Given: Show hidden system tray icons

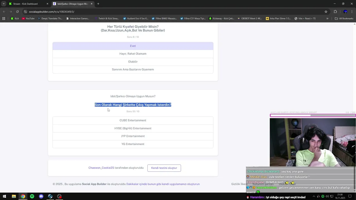Looking at the screenshot, I should (x=314, y=196).
